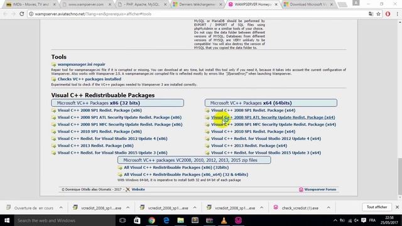Screen dimensions: 402x226
Task: Click the download icon beside 2010 SP1 (x64)
Action: [x=207, y=132]
